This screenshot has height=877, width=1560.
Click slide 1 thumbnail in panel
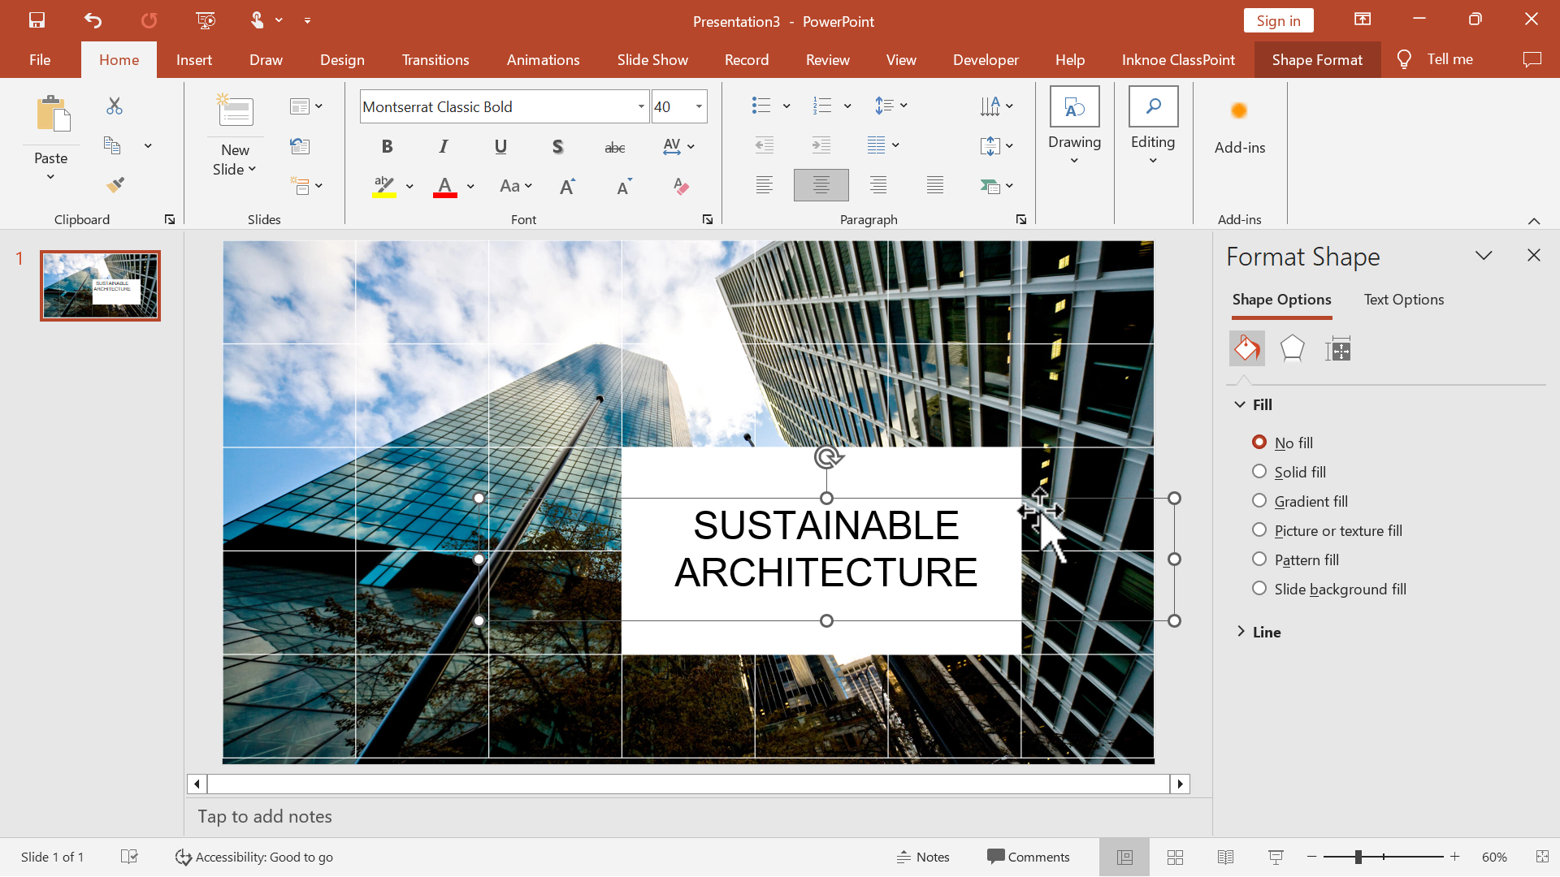pos(100,283)
